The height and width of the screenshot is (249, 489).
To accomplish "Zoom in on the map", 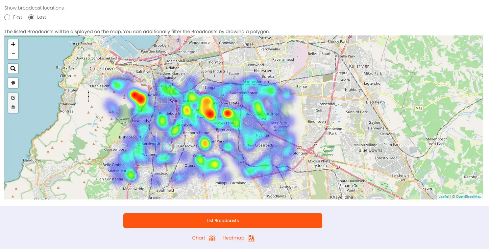I will pyautogui.click(x=13, y=44).
